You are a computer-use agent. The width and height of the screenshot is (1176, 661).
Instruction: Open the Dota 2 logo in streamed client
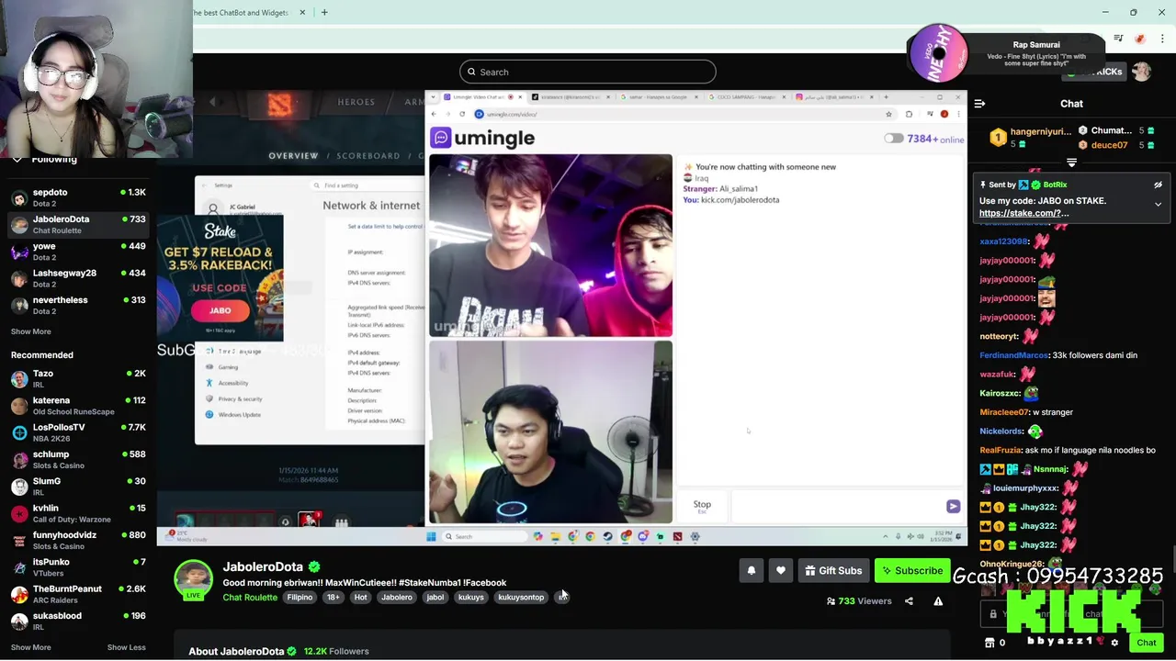(x=279, y=105)
